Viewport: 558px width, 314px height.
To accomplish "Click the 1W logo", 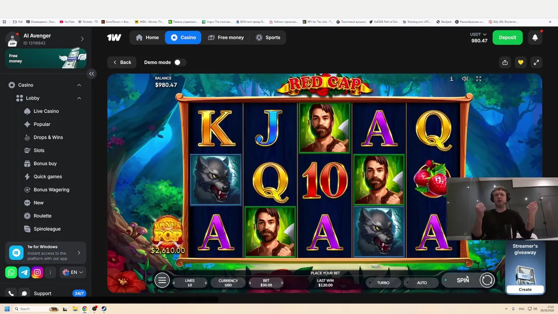I will (x=114, y=38).
